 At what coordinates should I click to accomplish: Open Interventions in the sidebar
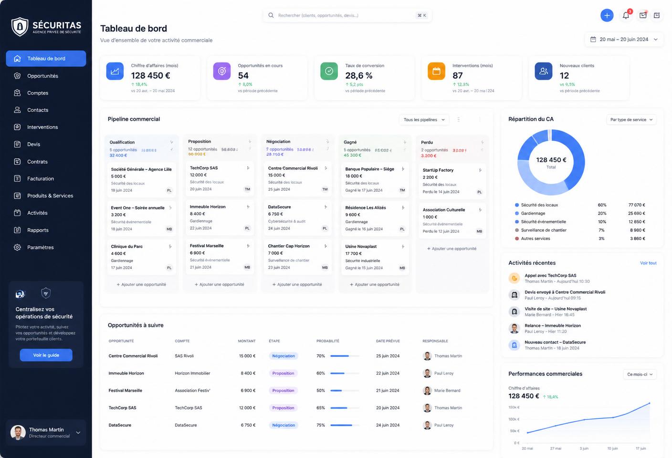coord(46,127)
